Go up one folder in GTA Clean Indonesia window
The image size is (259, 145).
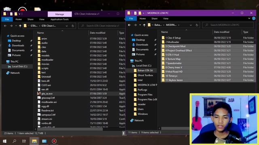point(20,26)
